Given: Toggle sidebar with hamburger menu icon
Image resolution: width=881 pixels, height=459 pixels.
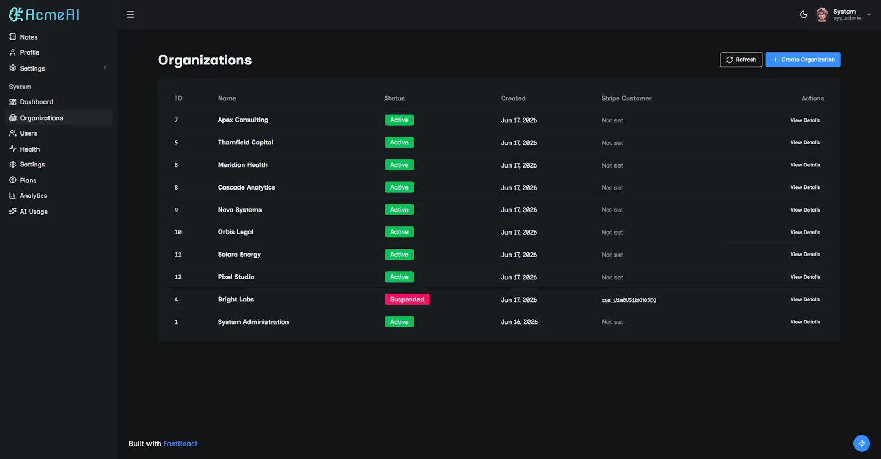Looking at the screenshot, I should pos(130,14).
